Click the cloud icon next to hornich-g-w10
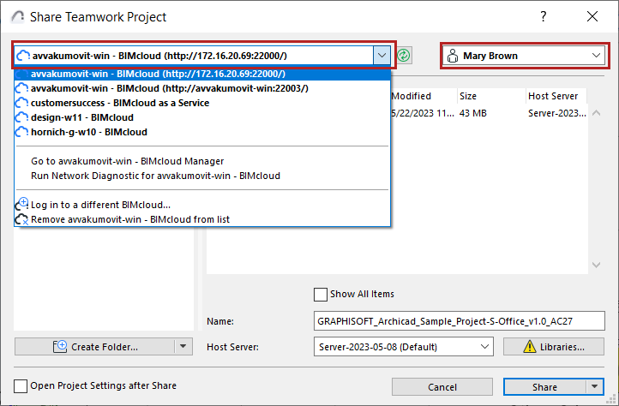The image size is (619, 406). pos(23,132)
